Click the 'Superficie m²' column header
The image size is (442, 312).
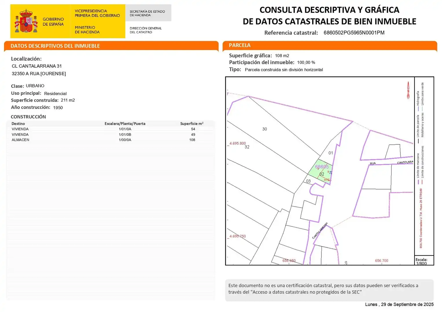click(x=192, y=124)
